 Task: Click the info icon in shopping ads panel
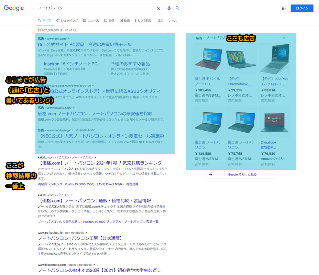tap(284, 38)
